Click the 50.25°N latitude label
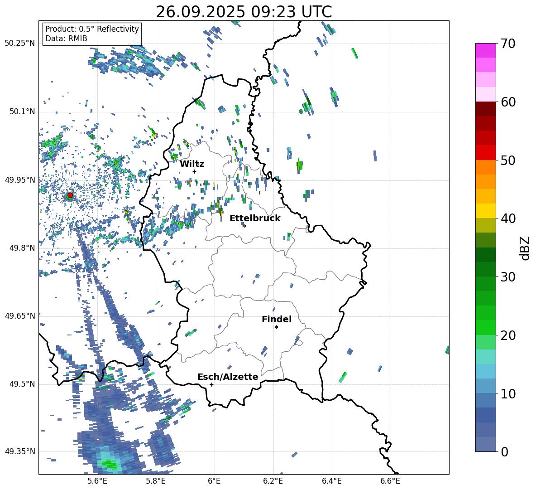Viewport: 536px width, 490px height. coord(20,44)
